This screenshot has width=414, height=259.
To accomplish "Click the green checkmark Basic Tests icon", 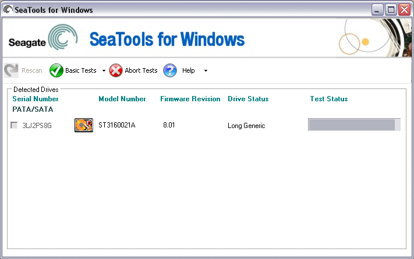I will [56, 70].
